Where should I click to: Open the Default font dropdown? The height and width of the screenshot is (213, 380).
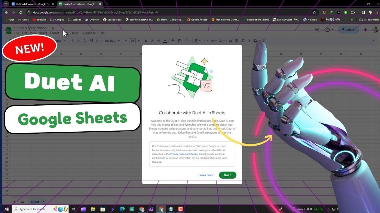click(x=112, y=41)
